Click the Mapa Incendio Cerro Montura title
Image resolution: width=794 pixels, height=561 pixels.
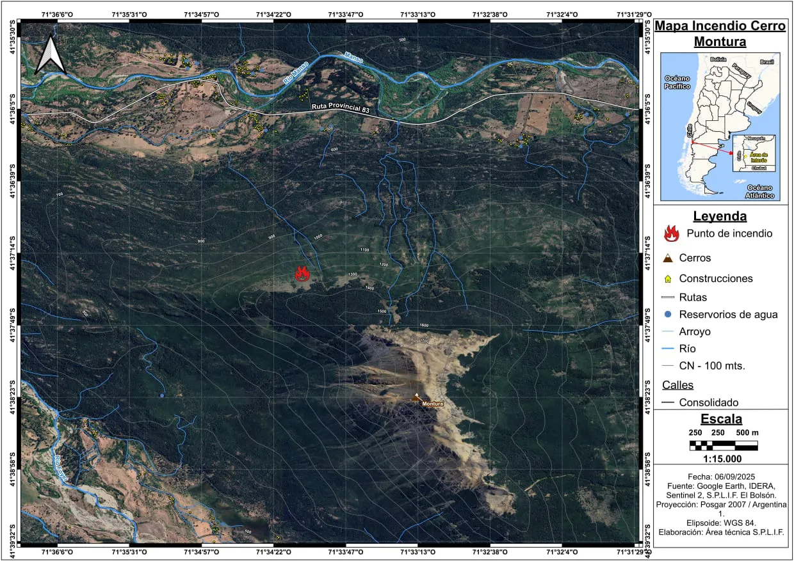[x=720, y=35]
